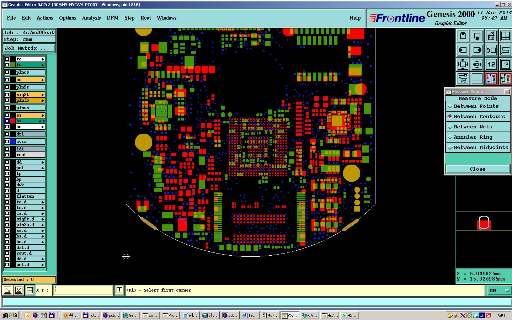Click the green color swatch of layer ts
Screen dimensions: 512x320
[13, 65]
